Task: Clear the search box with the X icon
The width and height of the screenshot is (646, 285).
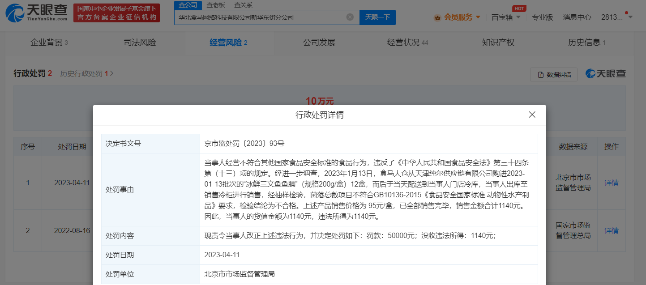Action: click(x=350, y=17)
